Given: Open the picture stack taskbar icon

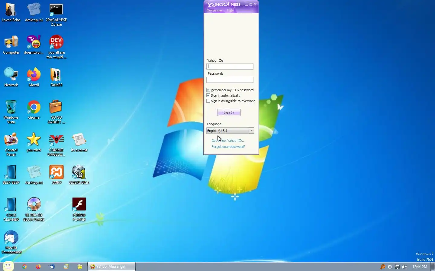Looking at the screenshot, I should (66, 266).
